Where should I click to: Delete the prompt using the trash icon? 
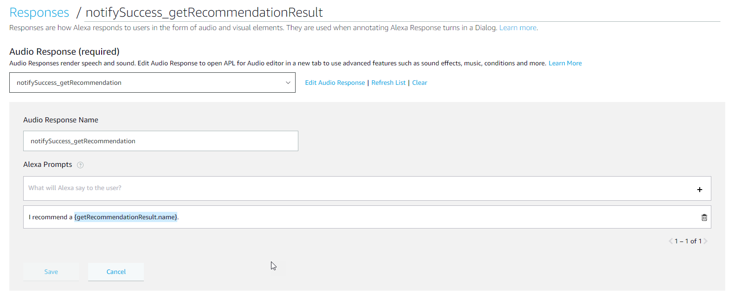point(704,217)
